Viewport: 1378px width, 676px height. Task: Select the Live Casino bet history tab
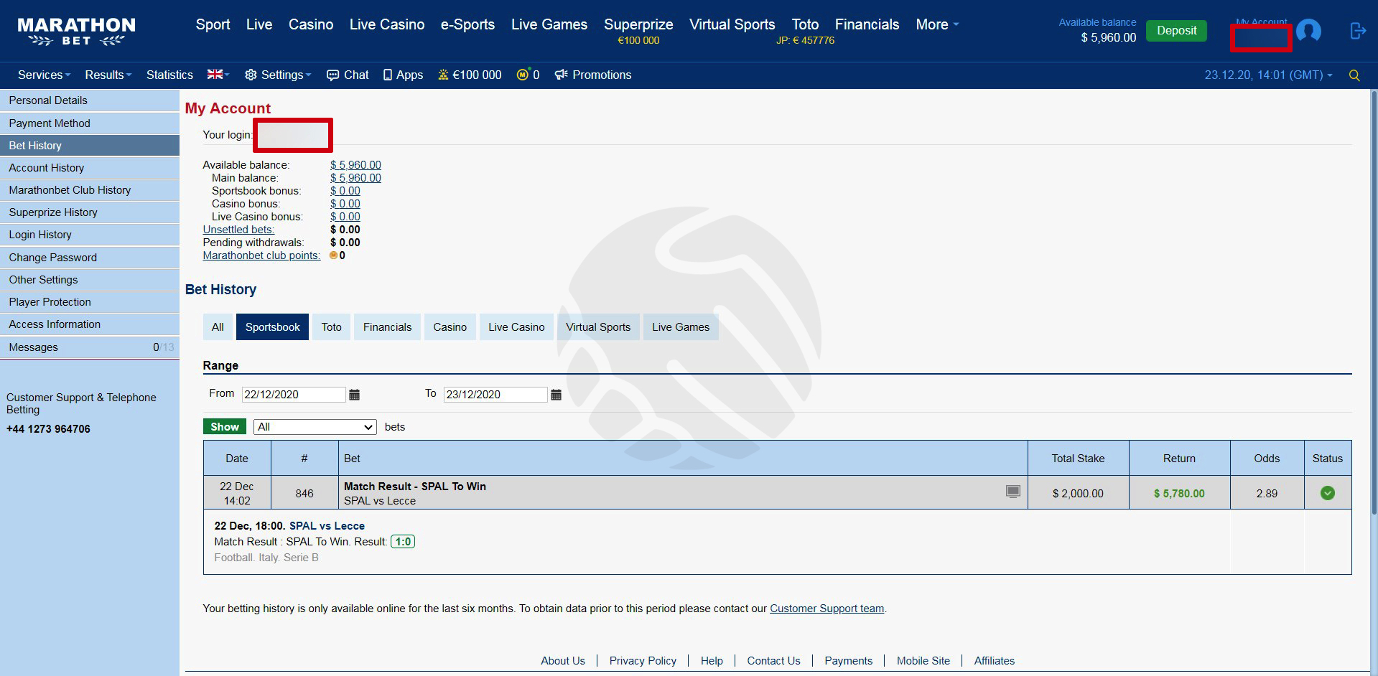(x=516, y=327)
